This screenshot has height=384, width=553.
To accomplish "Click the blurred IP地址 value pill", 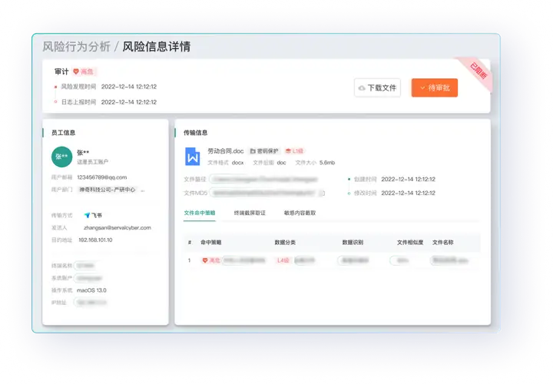I will point(91,303).
